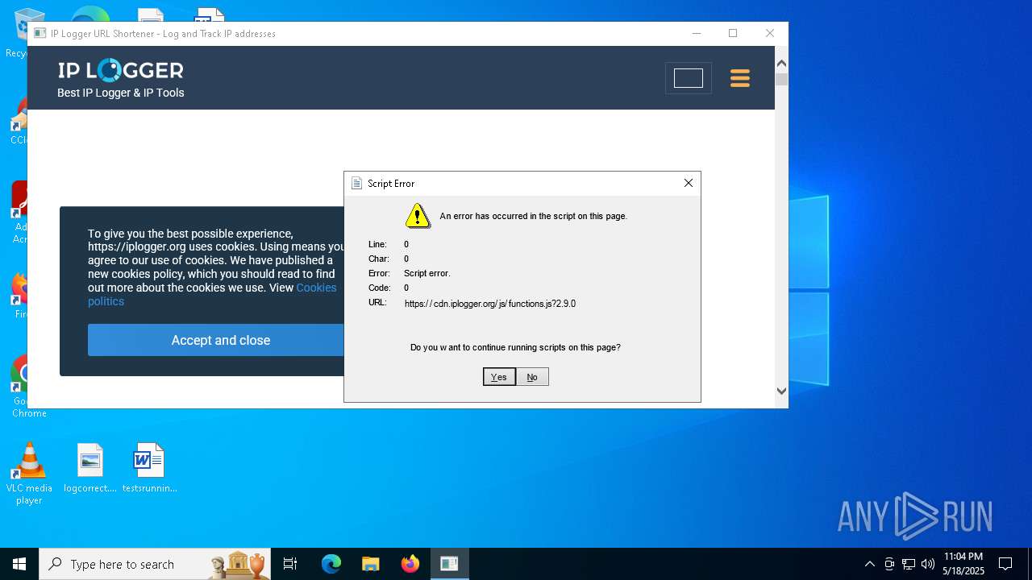Open the testsrunnin Word document on desktop
Viewport: 1032px width, 580px height.
click(x=149, y=469)
